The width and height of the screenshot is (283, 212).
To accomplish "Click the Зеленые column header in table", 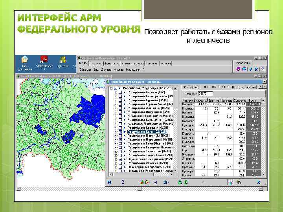I will point(227,101).
